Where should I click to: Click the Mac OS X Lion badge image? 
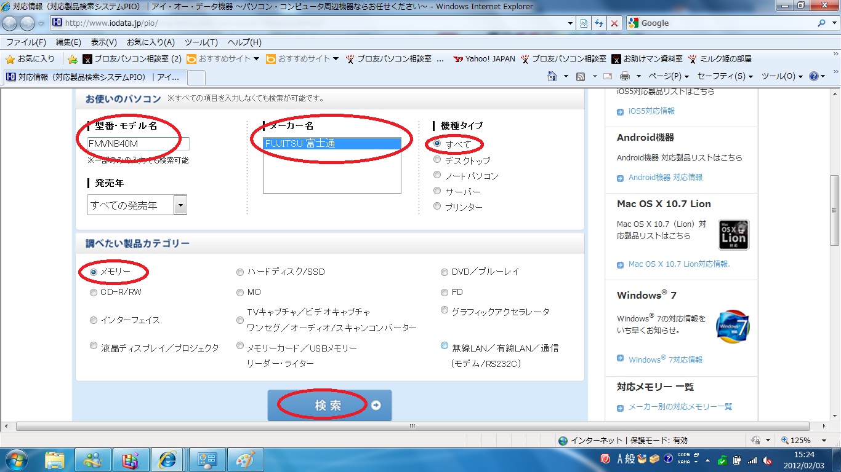(x=734, y=234)
